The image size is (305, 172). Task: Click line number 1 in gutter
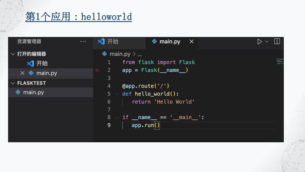point(109,62)
